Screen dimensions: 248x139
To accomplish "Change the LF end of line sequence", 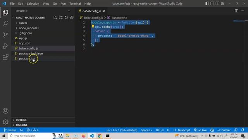I will pyautogui.click(x=169, y=130).
